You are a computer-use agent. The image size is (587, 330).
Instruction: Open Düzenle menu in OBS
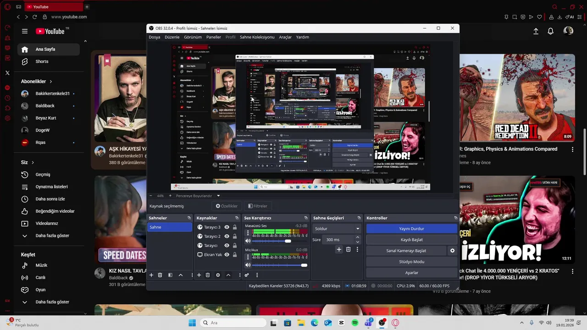(x=172, y=37)
